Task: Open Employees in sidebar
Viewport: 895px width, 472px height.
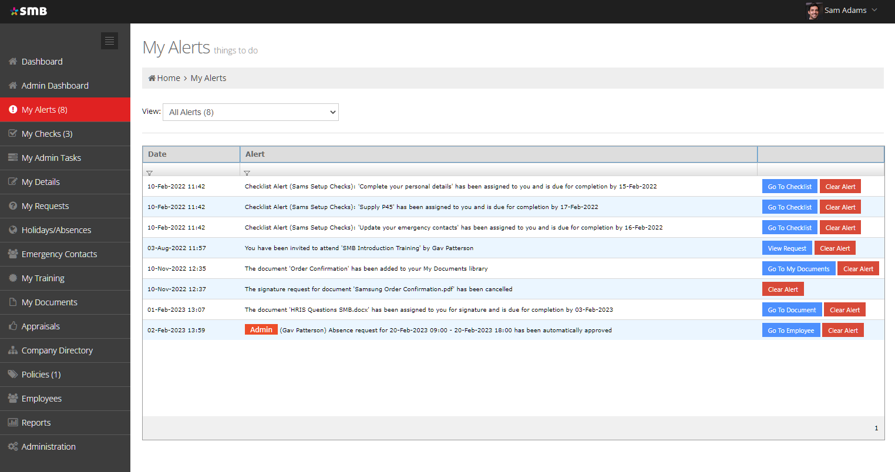Action: click(x=65, y=399)
